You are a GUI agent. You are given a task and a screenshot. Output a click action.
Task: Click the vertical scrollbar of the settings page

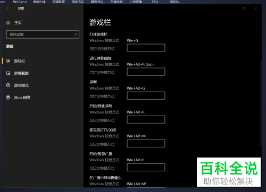(261, 103)
